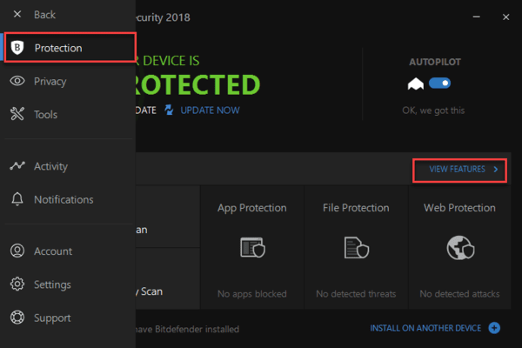
Task: Click the UPDATE NOW link
Action: point(210,110)
